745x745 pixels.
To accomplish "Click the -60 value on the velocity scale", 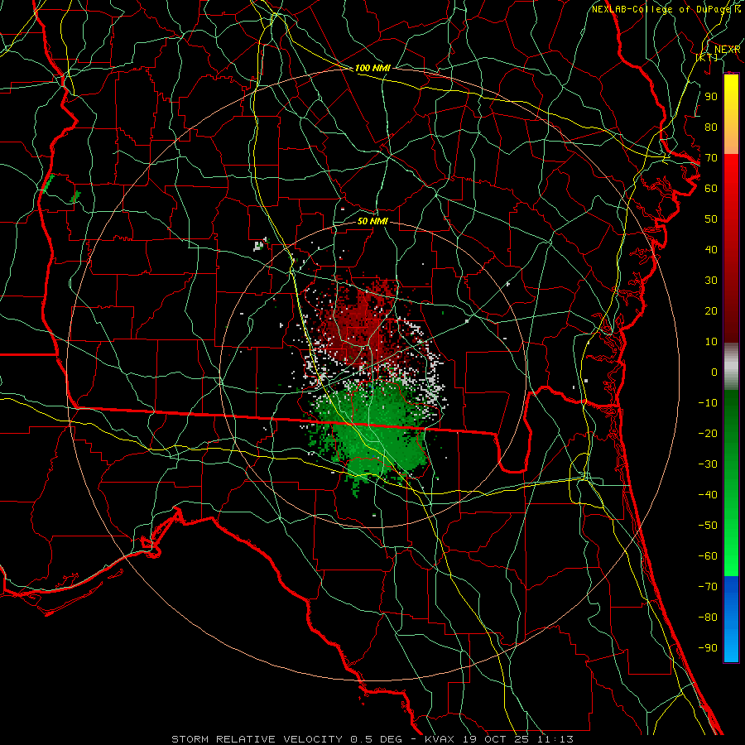I will click(x=708, y=556).
